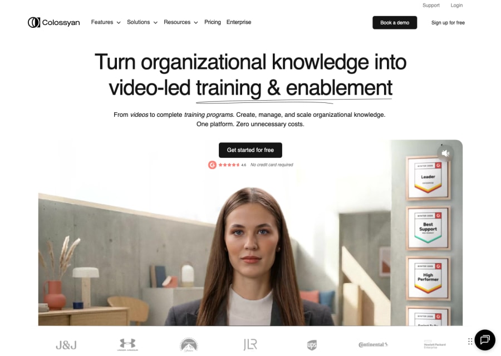Click the J&J logo
This screenshot has height=356, width=501.
(x=66, y=345)
